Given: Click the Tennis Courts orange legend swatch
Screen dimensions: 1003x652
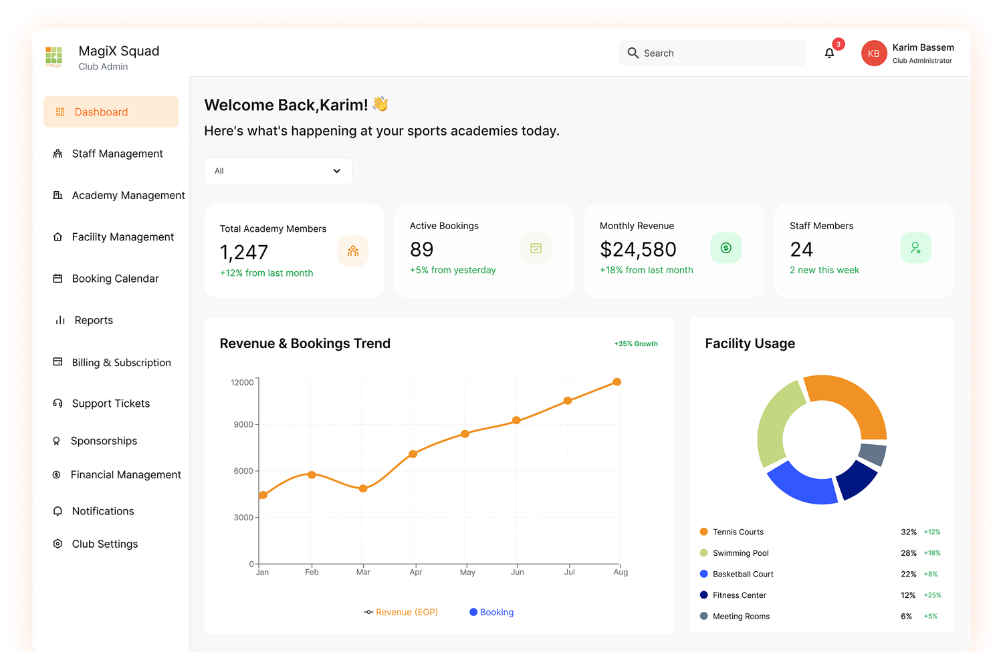Looking at the screenshot, I should 703,532.
